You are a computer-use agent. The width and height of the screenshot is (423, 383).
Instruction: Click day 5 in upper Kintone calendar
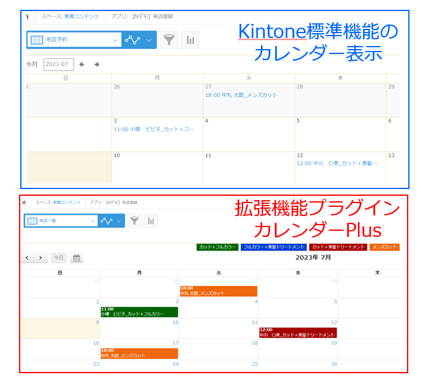coord(298,121)
